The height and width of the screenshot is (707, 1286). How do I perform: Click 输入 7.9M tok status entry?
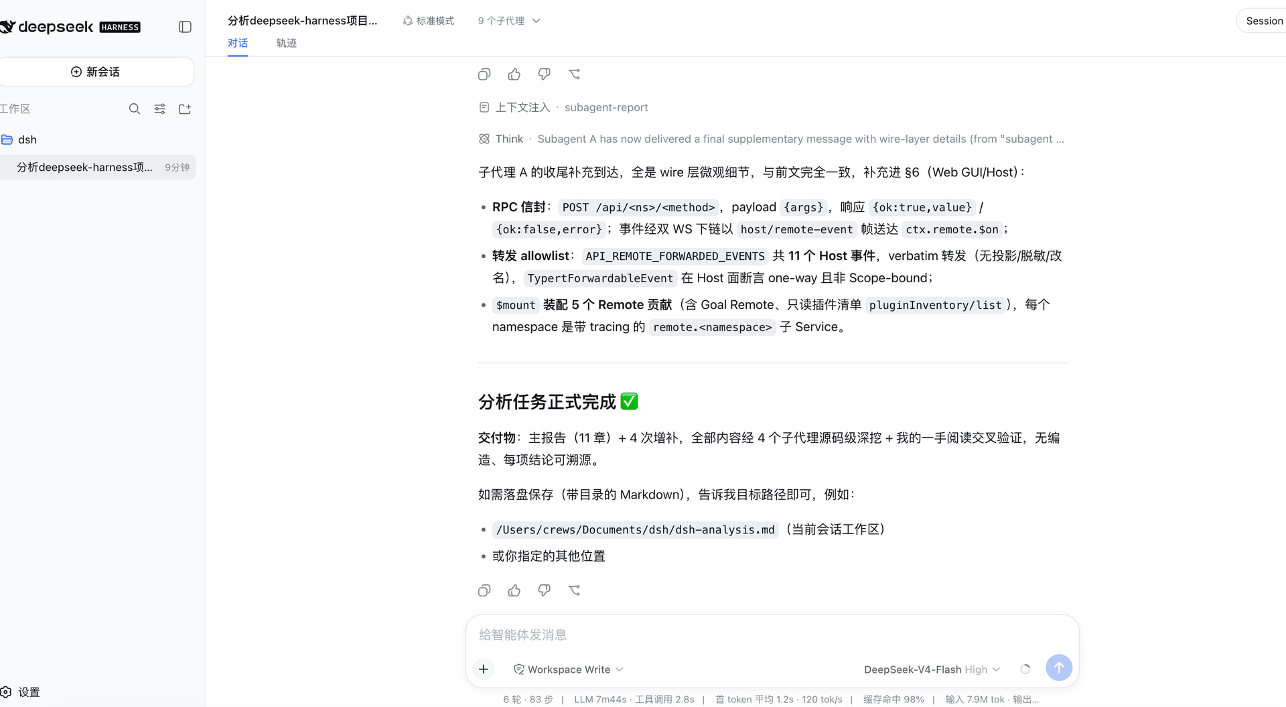point(975,699)
